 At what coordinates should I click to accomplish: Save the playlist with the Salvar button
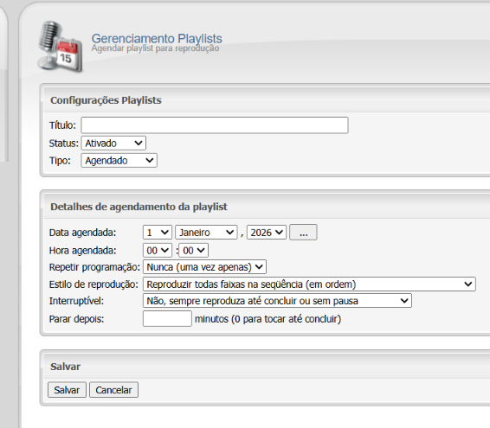coord(67,390)
